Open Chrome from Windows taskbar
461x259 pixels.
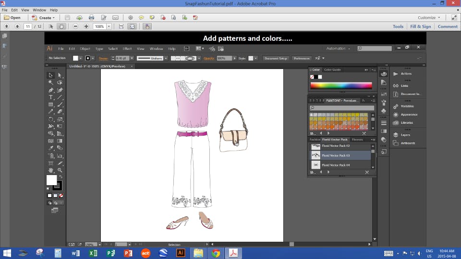point(216,253)
